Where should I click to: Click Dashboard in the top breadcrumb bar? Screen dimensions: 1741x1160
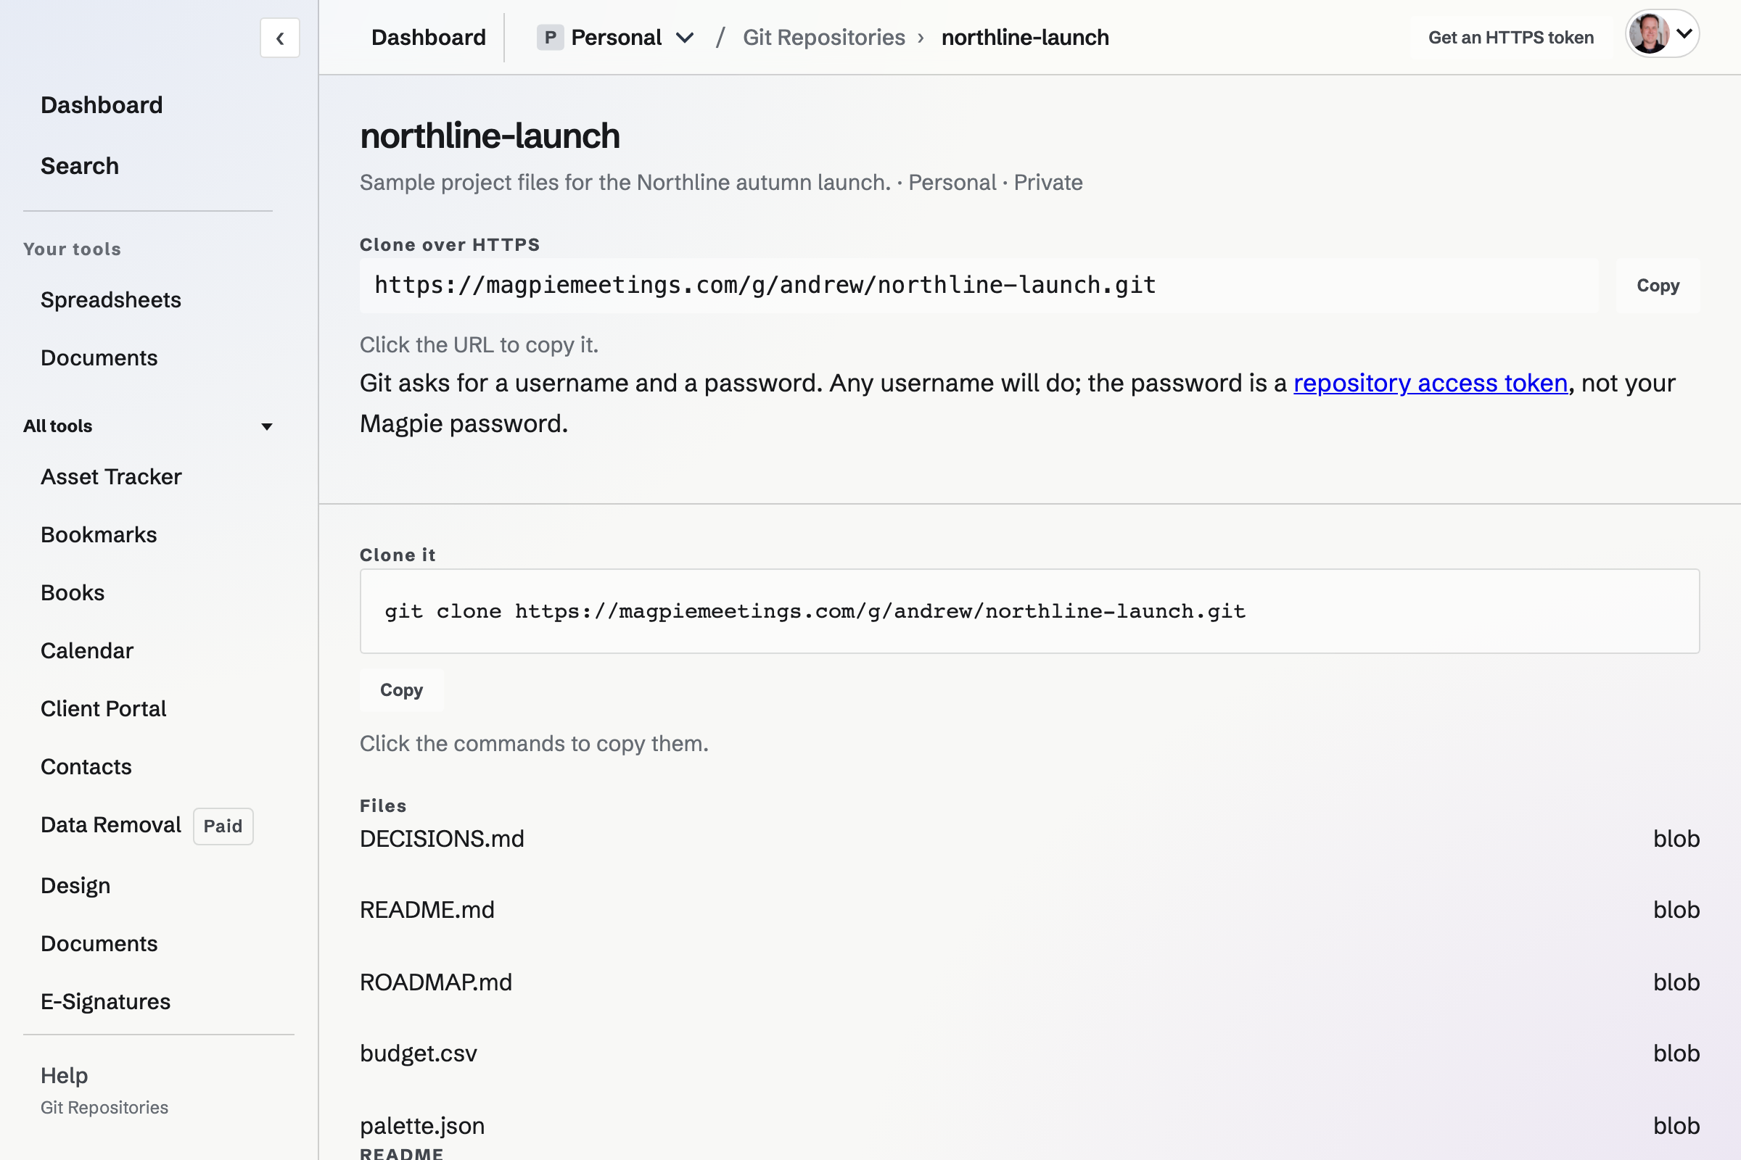pyautogui.click(x=429, y=38)
